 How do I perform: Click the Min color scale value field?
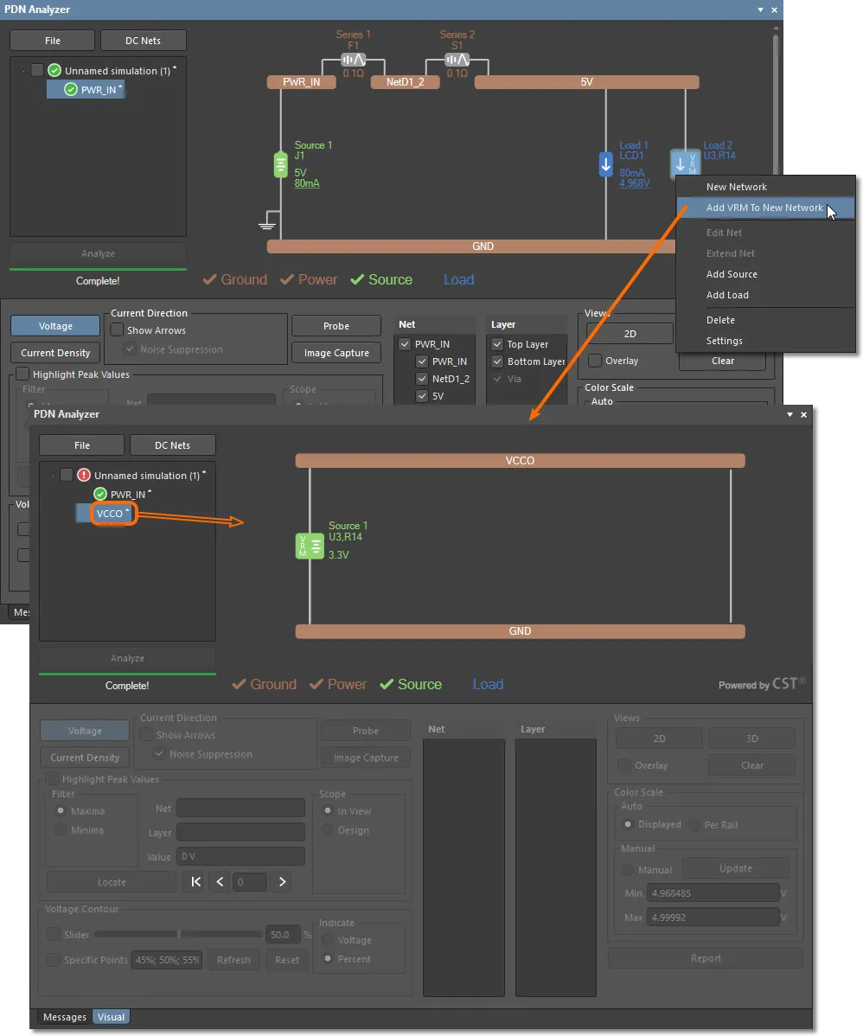(x=713, y=893)
